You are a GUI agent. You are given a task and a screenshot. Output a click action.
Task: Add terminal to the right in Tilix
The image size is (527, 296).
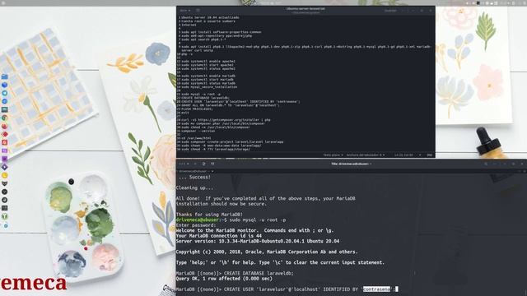pos(204,164)
